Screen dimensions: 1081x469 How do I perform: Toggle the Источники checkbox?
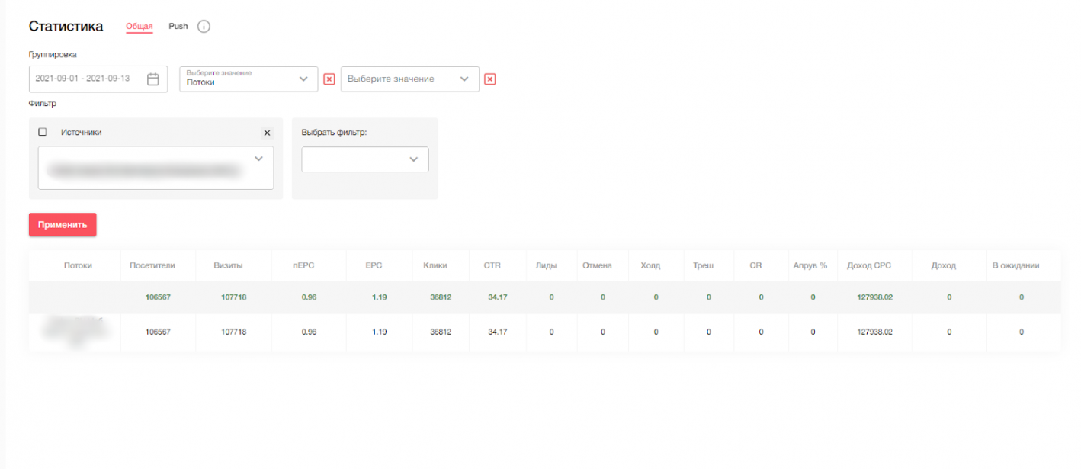point(43,132)
